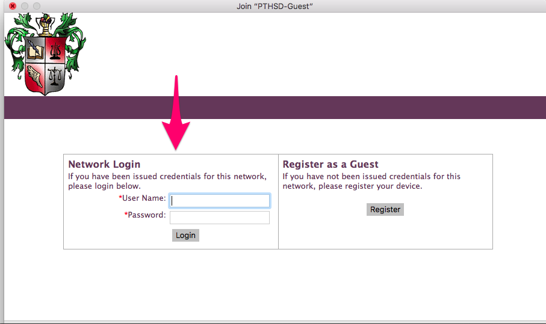Image resolution: width=546 pixels, height=324 pixels.
Task: Click the Password label text
Action: point(146,215)
